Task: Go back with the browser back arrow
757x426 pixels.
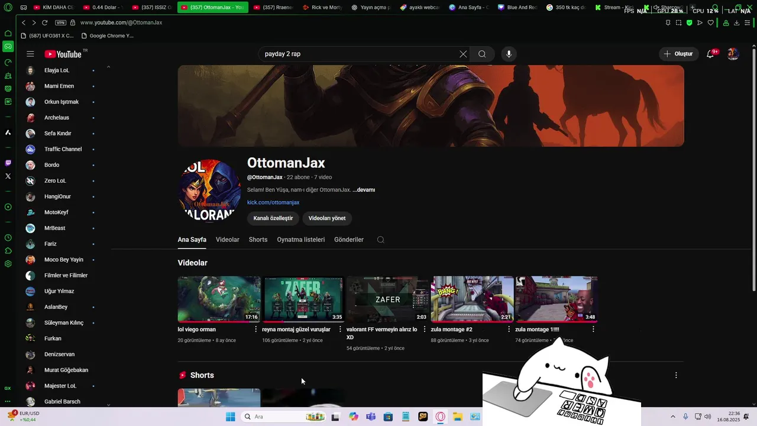Action: pos(24,22)
